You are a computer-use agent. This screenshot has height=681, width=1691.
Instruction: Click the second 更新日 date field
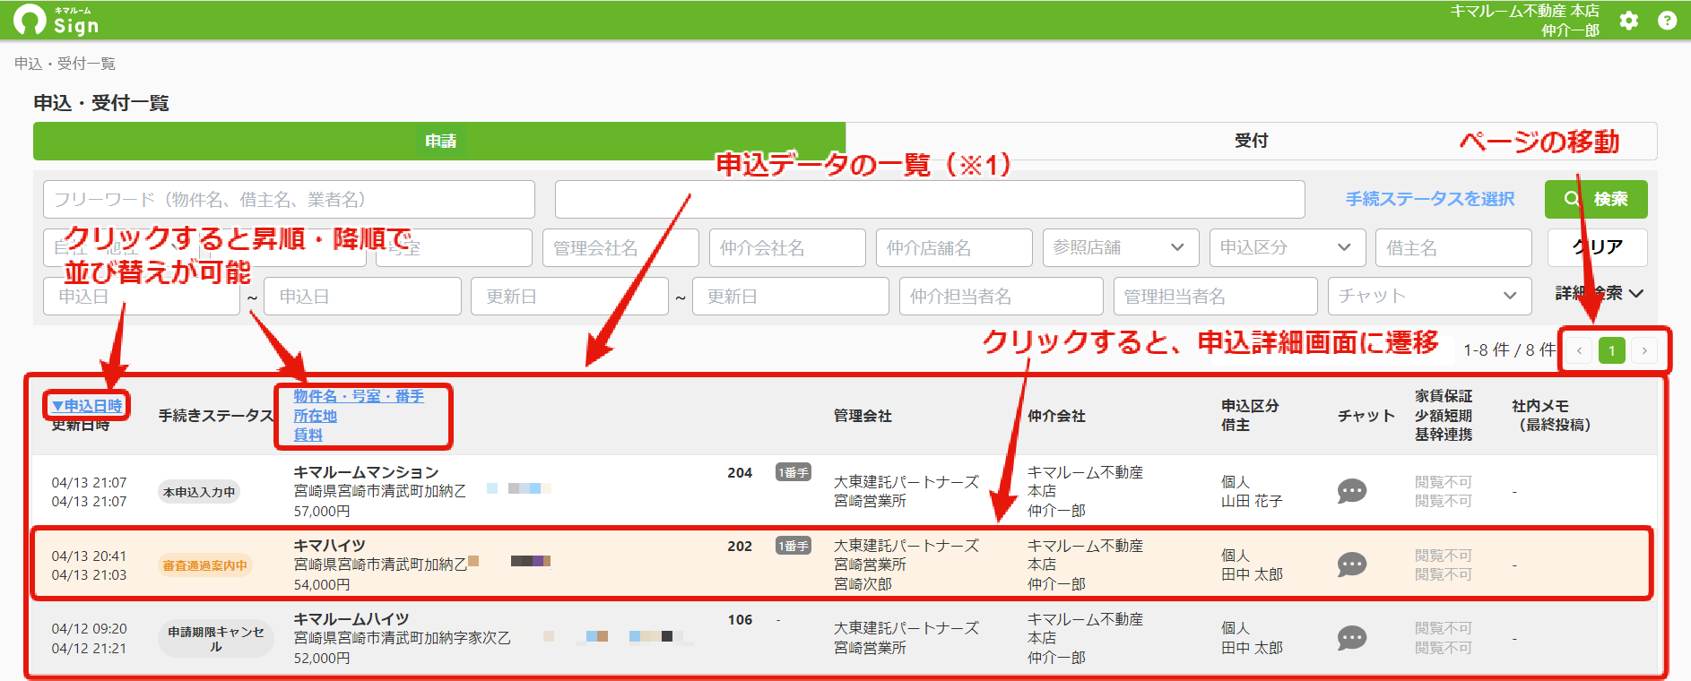(790, 296)
